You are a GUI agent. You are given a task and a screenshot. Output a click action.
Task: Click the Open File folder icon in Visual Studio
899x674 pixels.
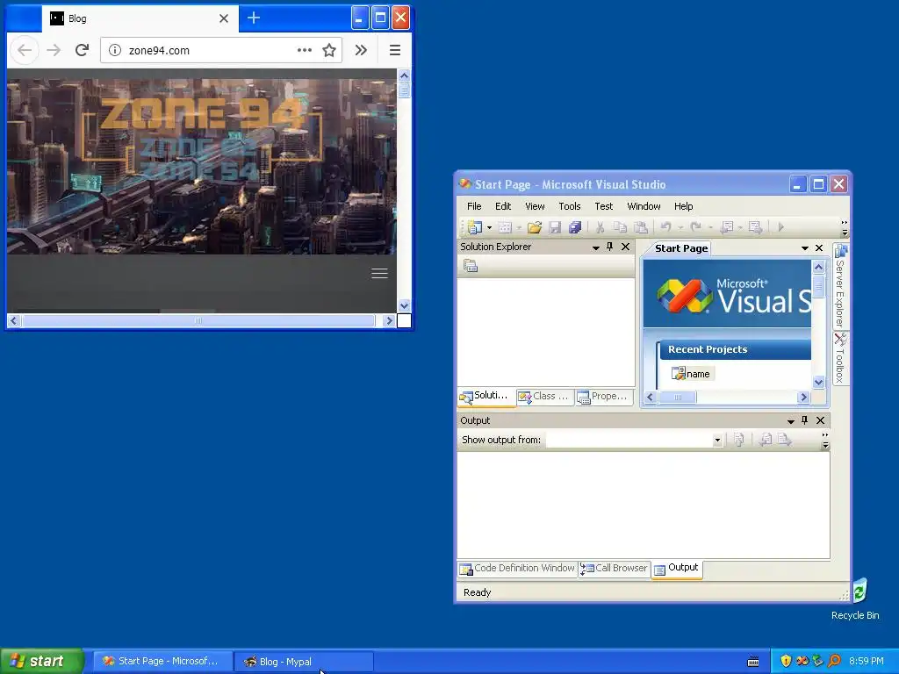pos(535,227)
